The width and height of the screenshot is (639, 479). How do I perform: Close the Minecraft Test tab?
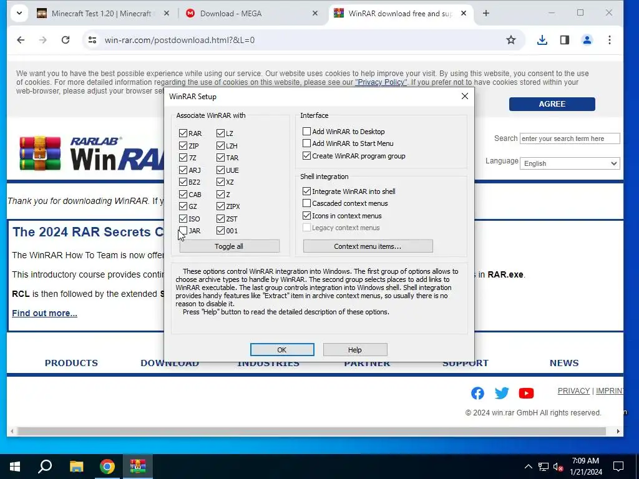(166, 14)
